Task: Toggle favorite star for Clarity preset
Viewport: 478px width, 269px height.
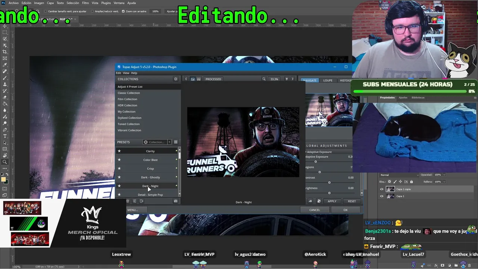Action: [x=119, y=151]
